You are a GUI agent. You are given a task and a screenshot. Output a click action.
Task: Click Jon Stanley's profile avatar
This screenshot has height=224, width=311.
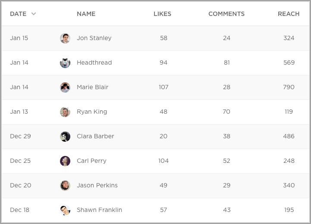(65, 38)
